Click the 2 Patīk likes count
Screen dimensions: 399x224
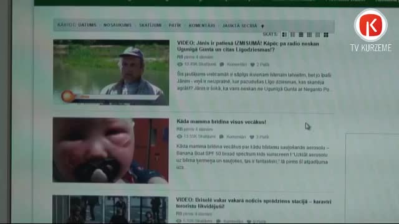coord(262,65)
